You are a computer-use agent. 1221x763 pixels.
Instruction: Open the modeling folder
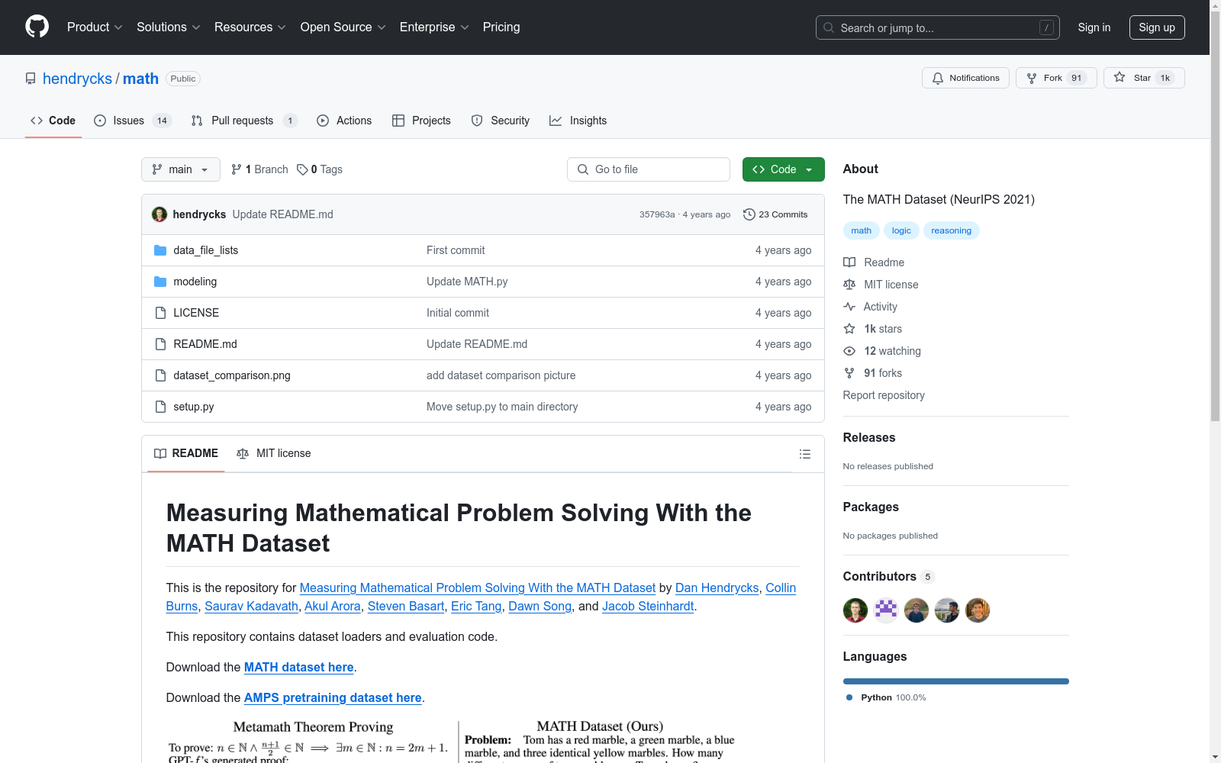195,282
